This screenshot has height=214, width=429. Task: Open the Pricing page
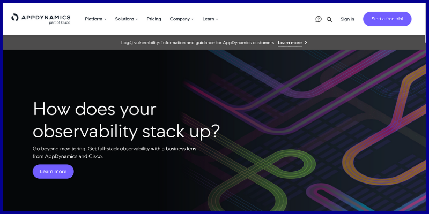point(154,19)
